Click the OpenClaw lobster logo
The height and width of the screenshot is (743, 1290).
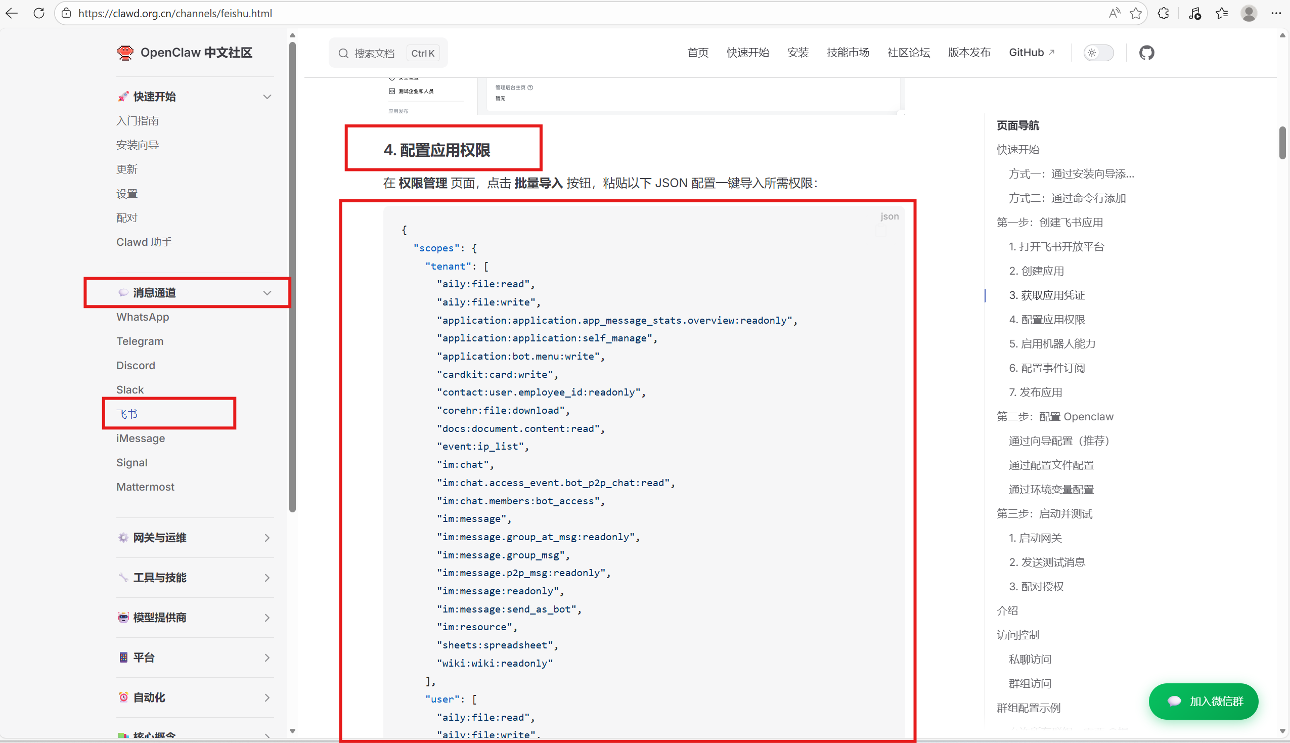point(125,53)
